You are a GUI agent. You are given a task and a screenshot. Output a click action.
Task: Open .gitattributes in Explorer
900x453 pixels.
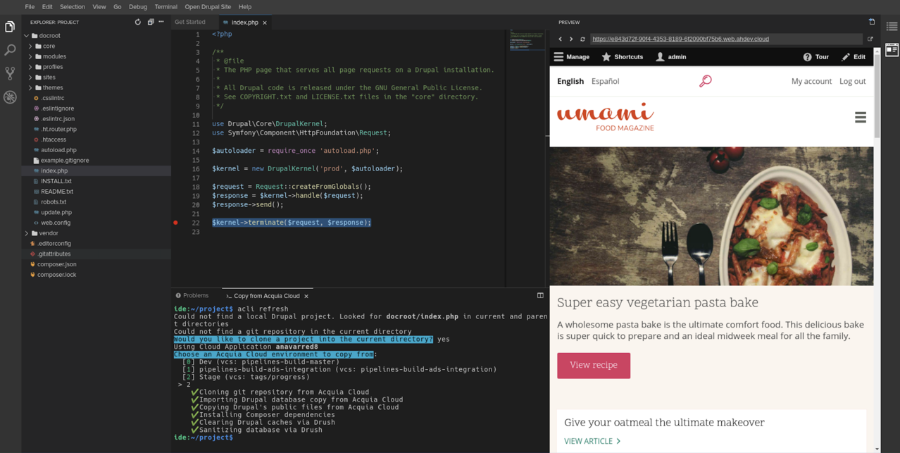tap(54, 254)
